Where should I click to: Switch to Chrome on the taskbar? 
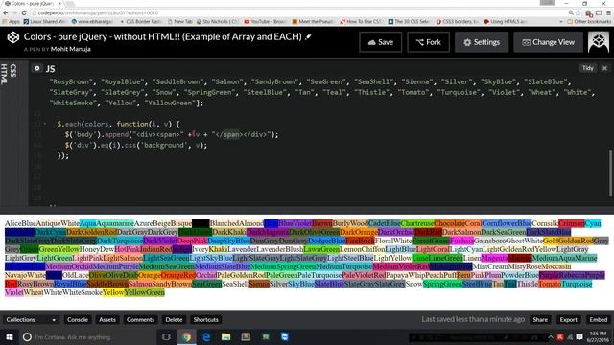[x=186, y=336]
